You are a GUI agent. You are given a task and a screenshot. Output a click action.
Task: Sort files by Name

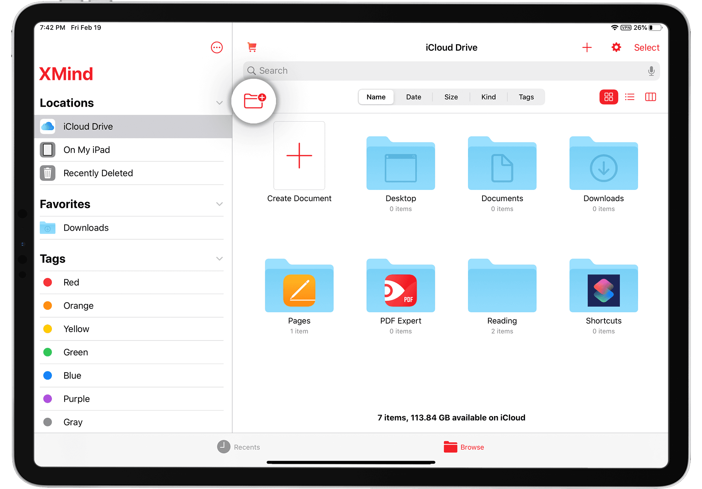(x=376, y=97)
